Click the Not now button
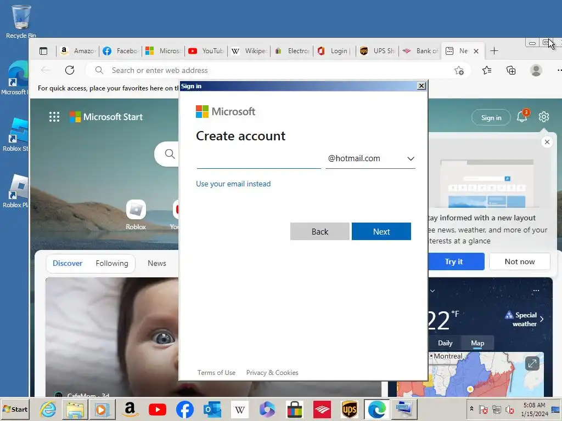 (520, 261)
